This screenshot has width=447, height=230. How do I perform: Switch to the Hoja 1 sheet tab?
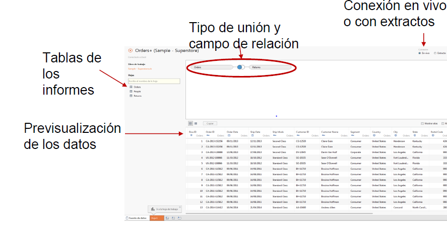click(x=157, y=218)
